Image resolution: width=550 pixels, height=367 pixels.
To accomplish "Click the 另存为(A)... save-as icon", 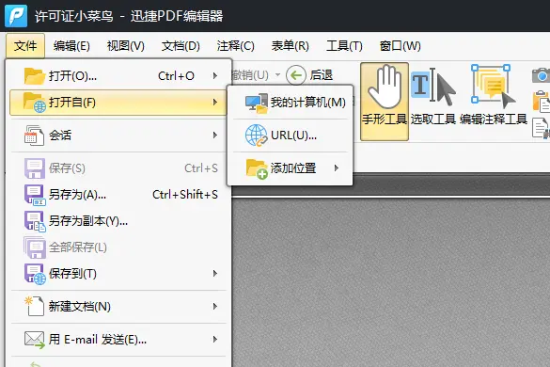I will click(x=35, y=195).
